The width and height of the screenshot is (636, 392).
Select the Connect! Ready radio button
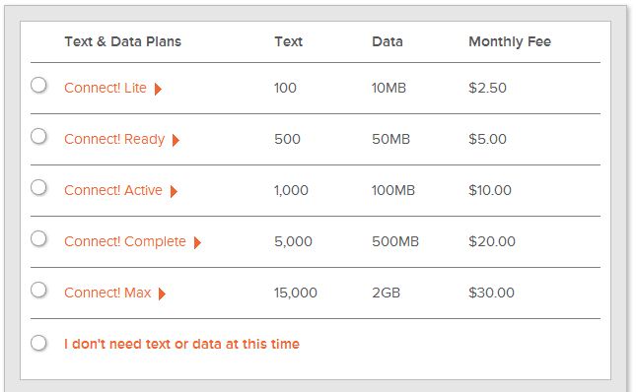[x=38, y=136]
